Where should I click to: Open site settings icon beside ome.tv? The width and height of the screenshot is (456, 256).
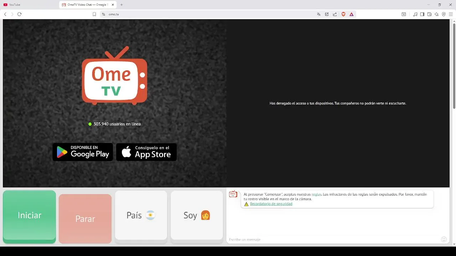[x=104, y=14]
